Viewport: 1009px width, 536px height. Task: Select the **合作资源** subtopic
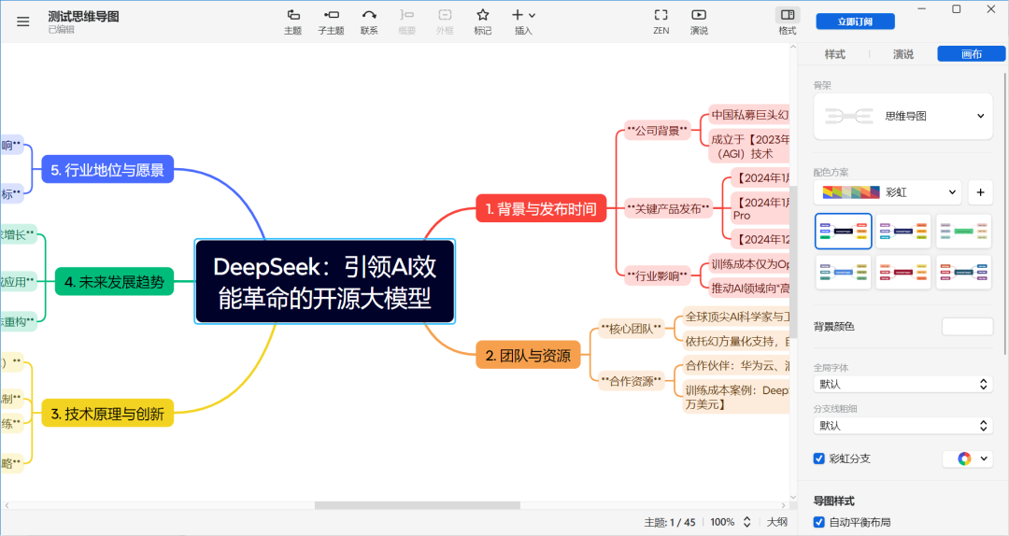click(631, 381)
